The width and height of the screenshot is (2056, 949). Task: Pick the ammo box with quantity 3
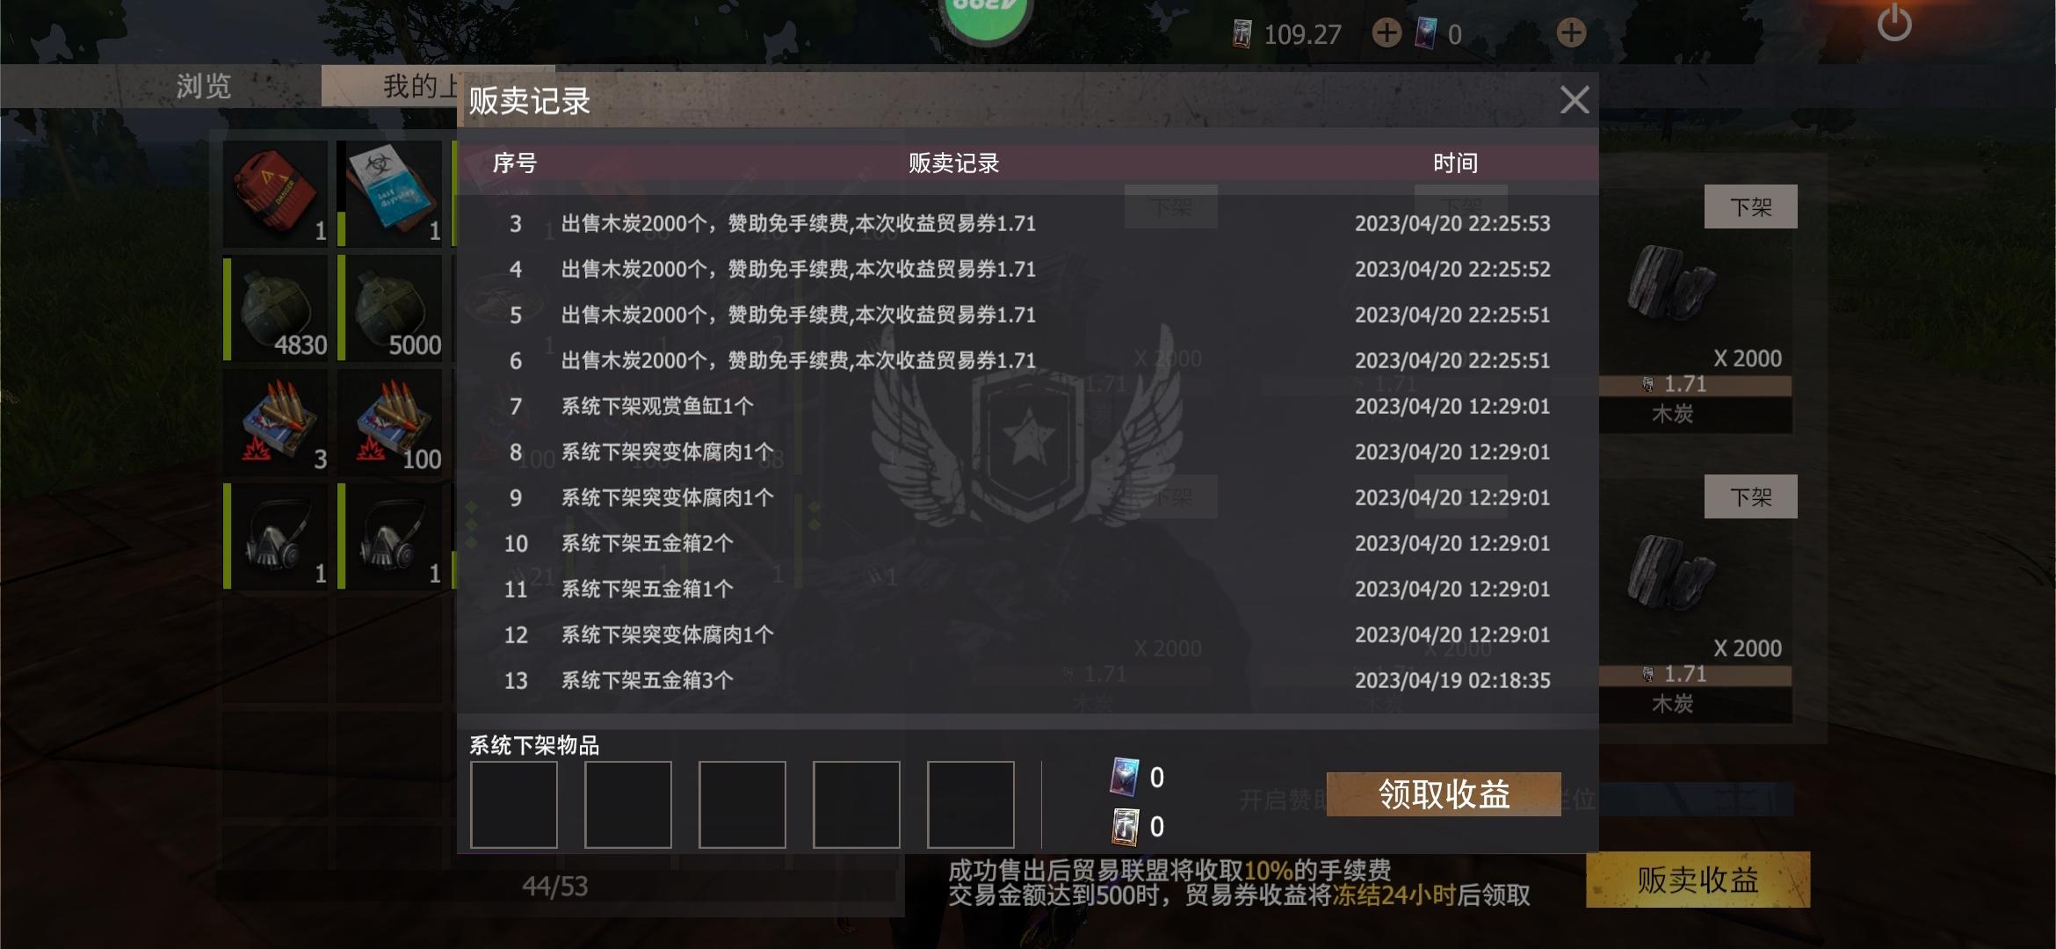point(275,422)
